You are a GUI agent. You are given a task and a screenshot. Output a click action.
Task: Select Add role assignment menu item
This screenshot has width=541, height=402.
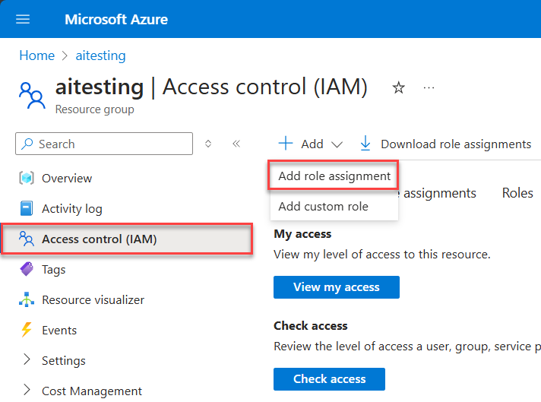point(334,176)
